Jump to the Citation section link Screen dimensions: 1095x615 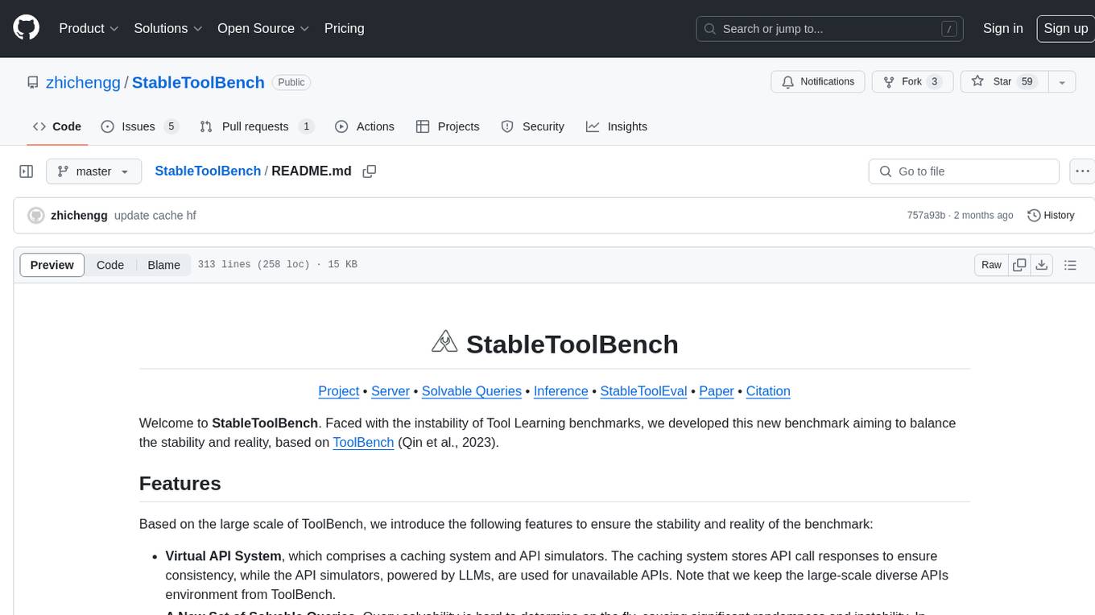pyautogui.click(x=768, y=391)
